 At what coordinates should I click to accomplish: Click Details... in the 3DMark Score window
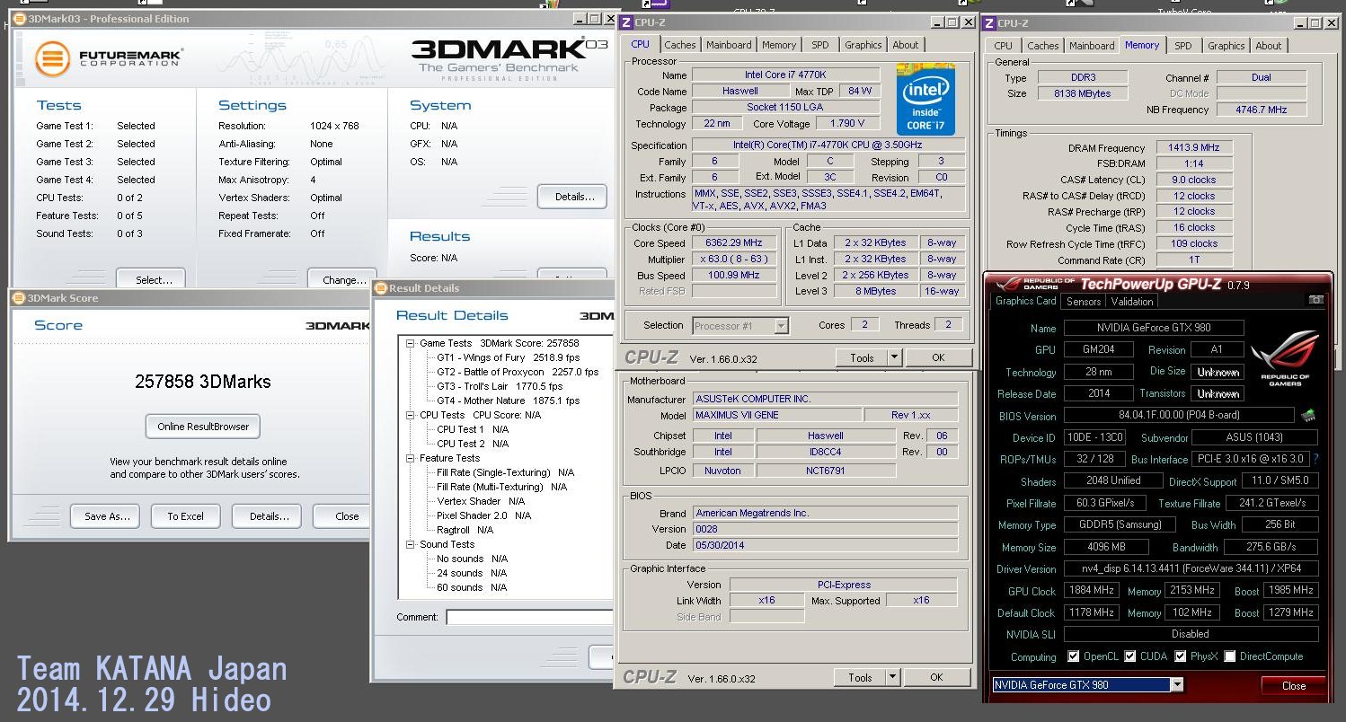point(267,516)
